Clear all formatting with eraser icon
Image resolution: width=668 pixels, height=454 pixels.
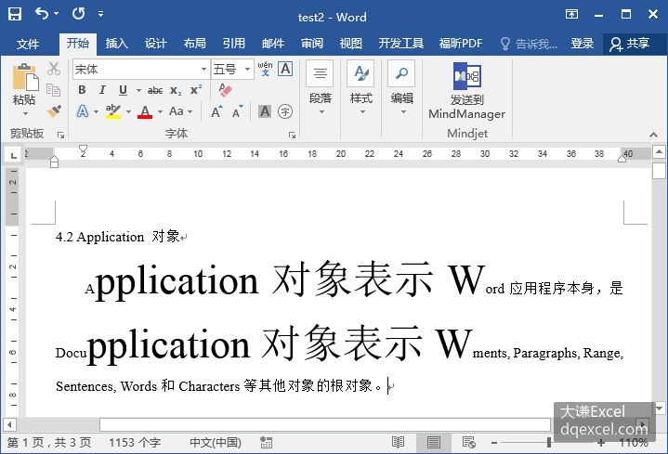point(225,90)
